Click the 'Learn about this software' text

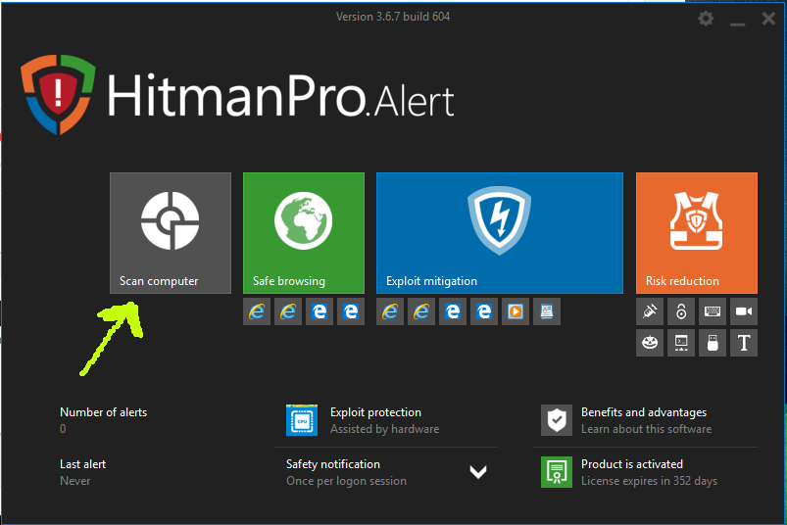647,429
